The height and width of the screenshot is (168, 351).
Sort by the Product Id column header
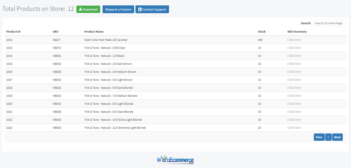click(13, 31)
